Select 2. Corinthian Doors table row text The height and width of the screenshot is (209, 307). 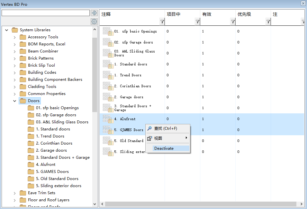(132, 86)
